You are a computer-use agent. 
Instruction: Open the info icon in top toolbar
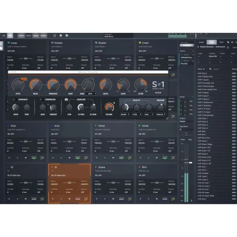point(67,36)
